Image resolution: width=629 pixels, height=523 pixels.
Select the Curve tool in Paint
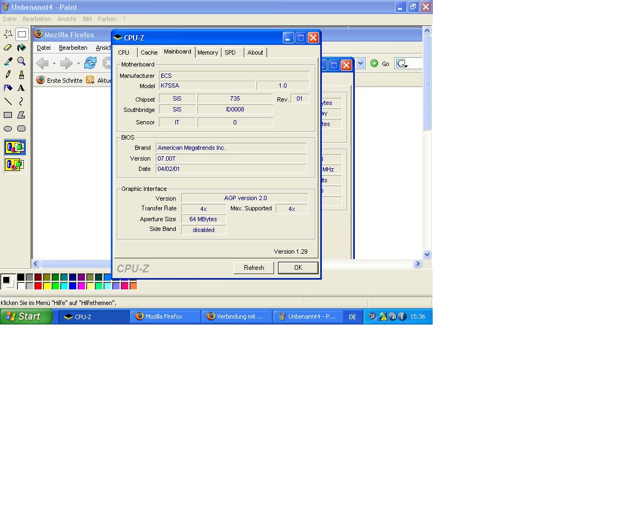pyautogui.click(x=22, y=102)
